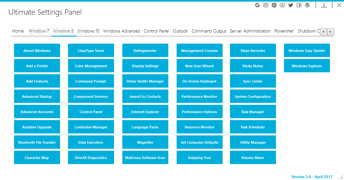Open Set Computer Defaults
The height and width of the screenshot is (180, 344).
coord(200,142)
